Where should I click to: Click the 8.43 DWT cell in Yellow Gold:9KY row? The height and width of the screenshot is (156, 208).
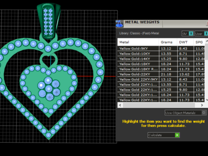tap(185, 49)
